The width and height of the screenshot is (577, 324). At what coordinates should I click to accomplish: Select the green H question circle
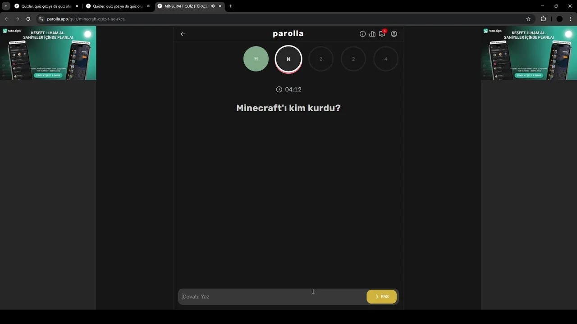[256, 59]
